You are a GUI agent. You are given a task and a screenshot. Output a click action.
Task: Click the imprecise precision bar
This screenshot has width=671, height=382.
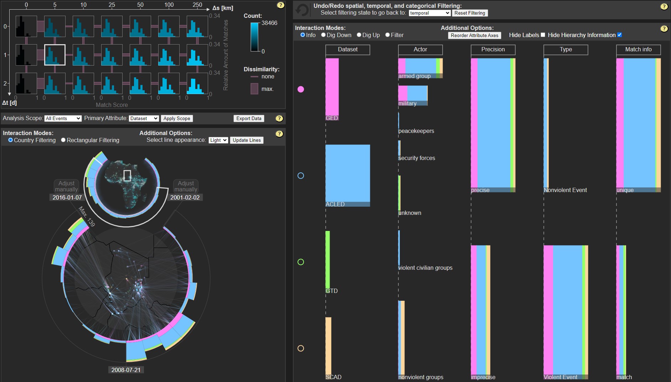click(x=481, y=313)
